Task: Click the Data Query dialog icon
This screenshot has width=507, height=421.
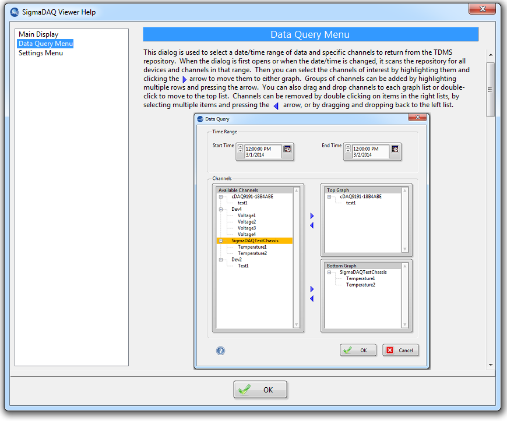Action: 200,119
